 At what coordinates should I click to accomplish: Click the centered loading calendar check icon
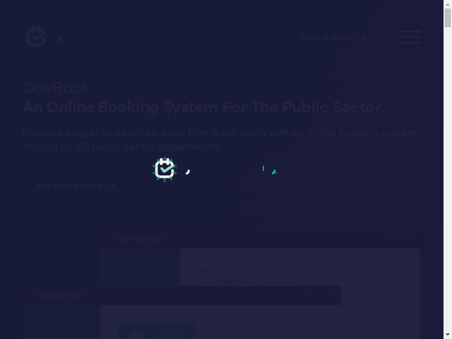click(x=164, y=169)
